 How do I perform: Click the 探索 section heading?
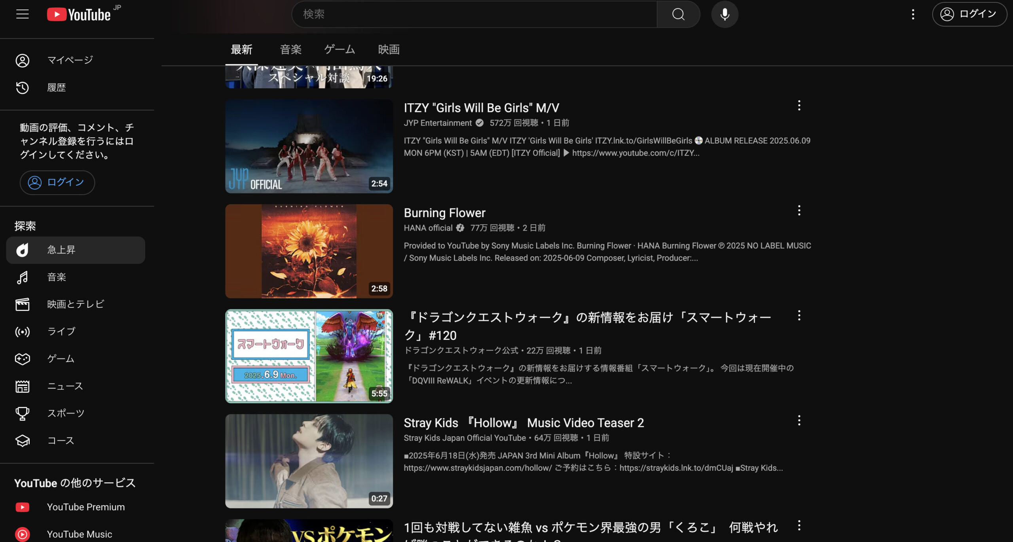tap(25, 226)
